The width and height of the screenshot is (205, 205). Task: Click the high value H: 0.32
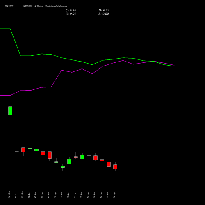pos(104,11)
